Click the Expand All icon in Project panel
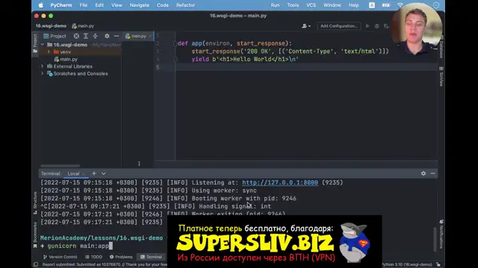 click(x=86, y=36)
